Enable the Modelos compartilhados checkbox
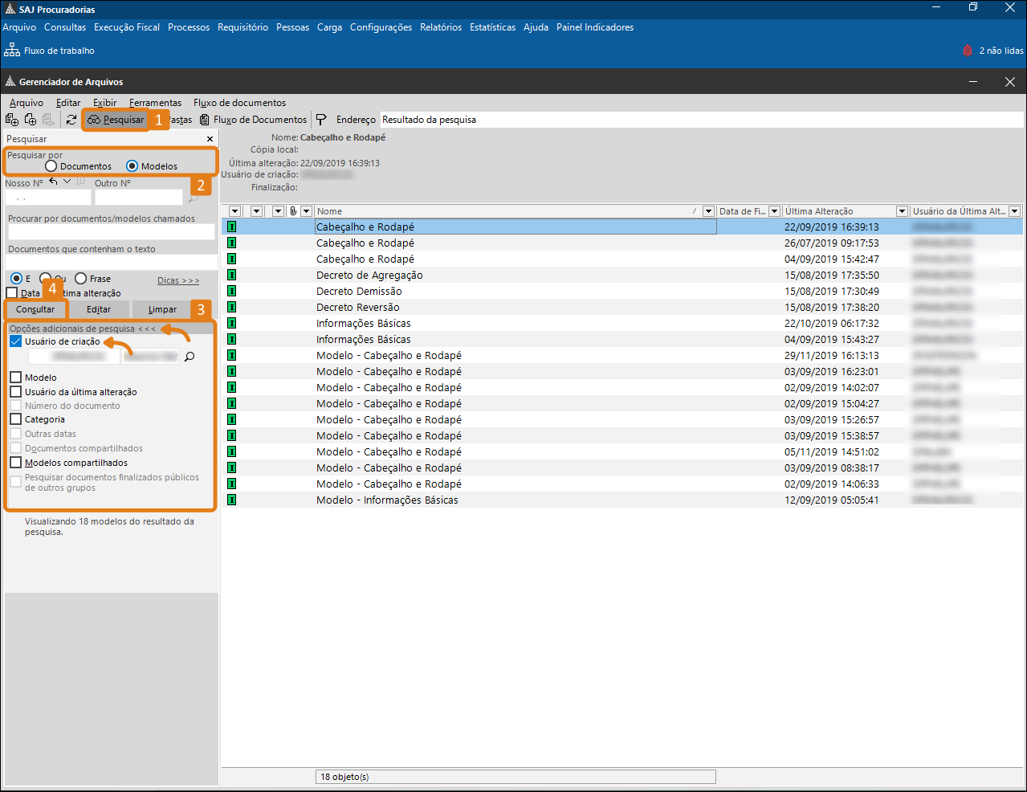 (16, 463)
